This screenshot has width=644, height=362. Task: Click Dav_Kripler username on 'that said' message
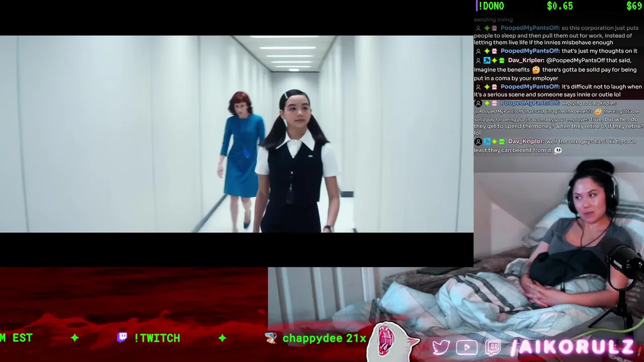526,60
